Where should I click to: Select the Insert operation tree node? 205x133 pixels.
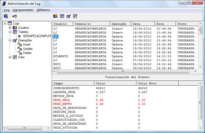coord(27,45)
